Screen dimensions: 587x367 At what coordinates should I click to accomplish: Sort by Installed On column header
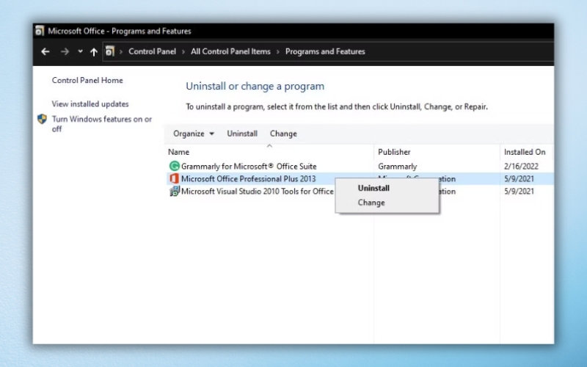click(x=524, y=152)
